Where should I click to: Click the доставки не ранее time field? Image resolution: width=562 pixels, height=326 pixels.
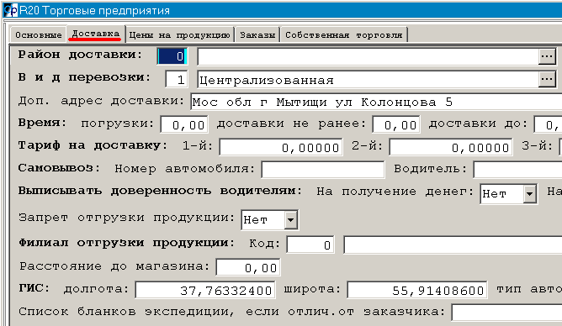pos(396,124)
